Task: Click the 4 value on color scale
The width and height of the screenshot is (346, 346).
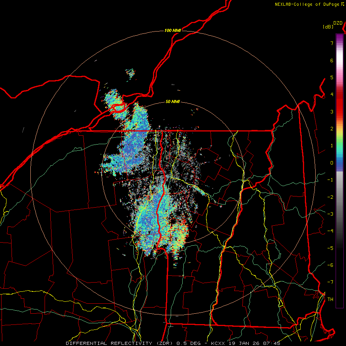Action: point(332,95)
